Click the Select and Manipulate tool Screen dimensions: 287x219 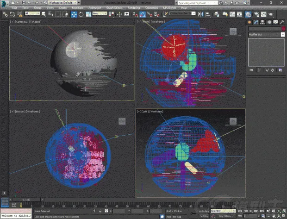119,14
